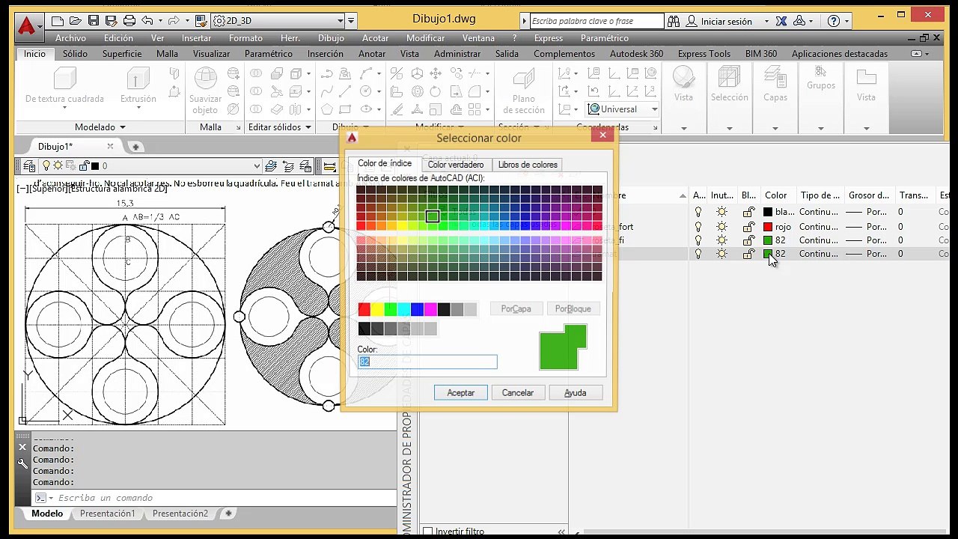Close the command line with its X icon
The width and height of the screenshot is (958, 539).
click(22, 447)
